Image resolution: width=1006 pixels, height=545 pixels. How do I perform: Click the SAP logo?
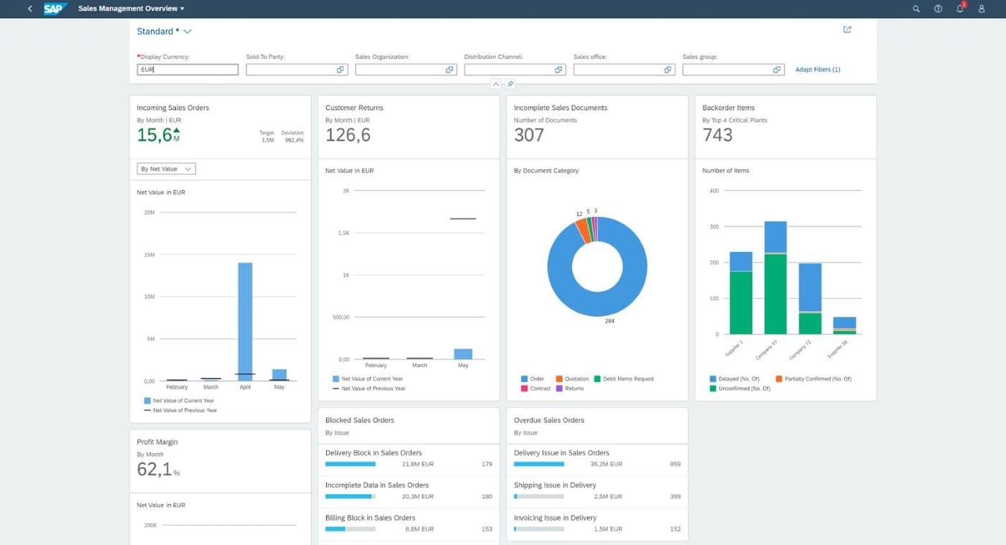point(55,9)
